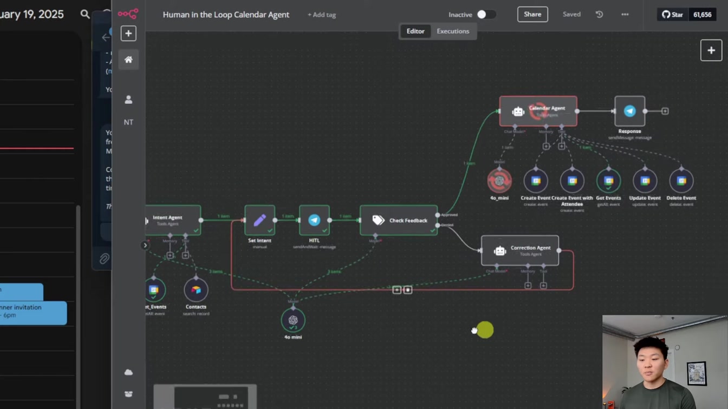This screenshot has height=409, width=728.
Task: Click the delete button on the red connection
Action: pyautogui.click(x=408, y=290)
